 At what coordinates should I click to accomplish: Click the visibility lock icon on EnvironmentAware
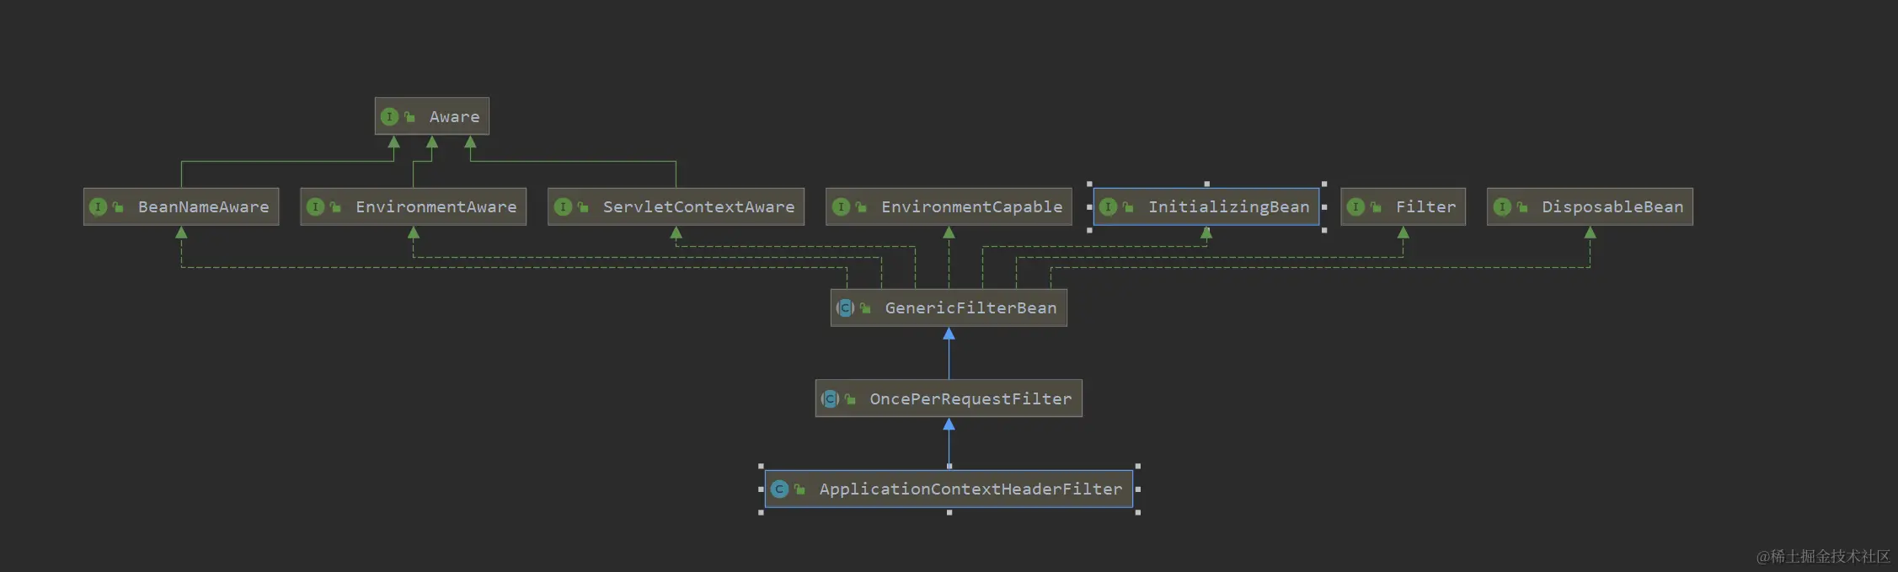coord(335,206)
